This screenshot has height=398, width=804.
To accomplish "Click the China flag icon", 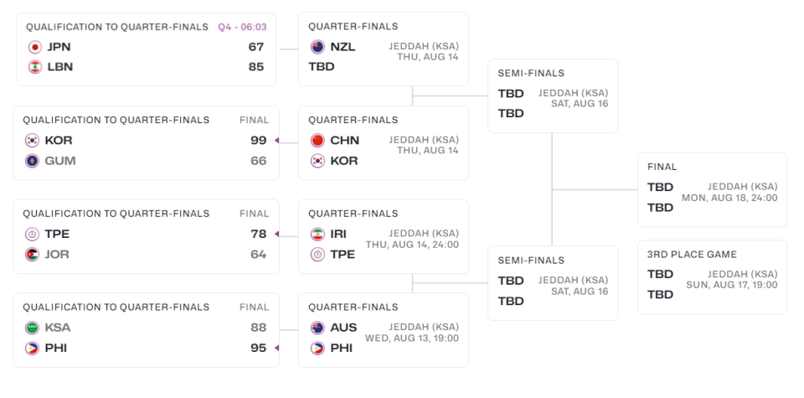I will click(x=317, y=141).
